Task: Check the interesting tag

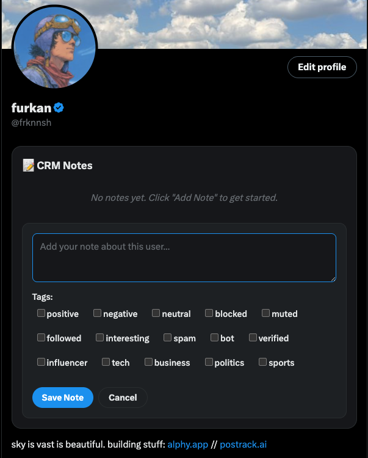Action: [x=99, y=338]
